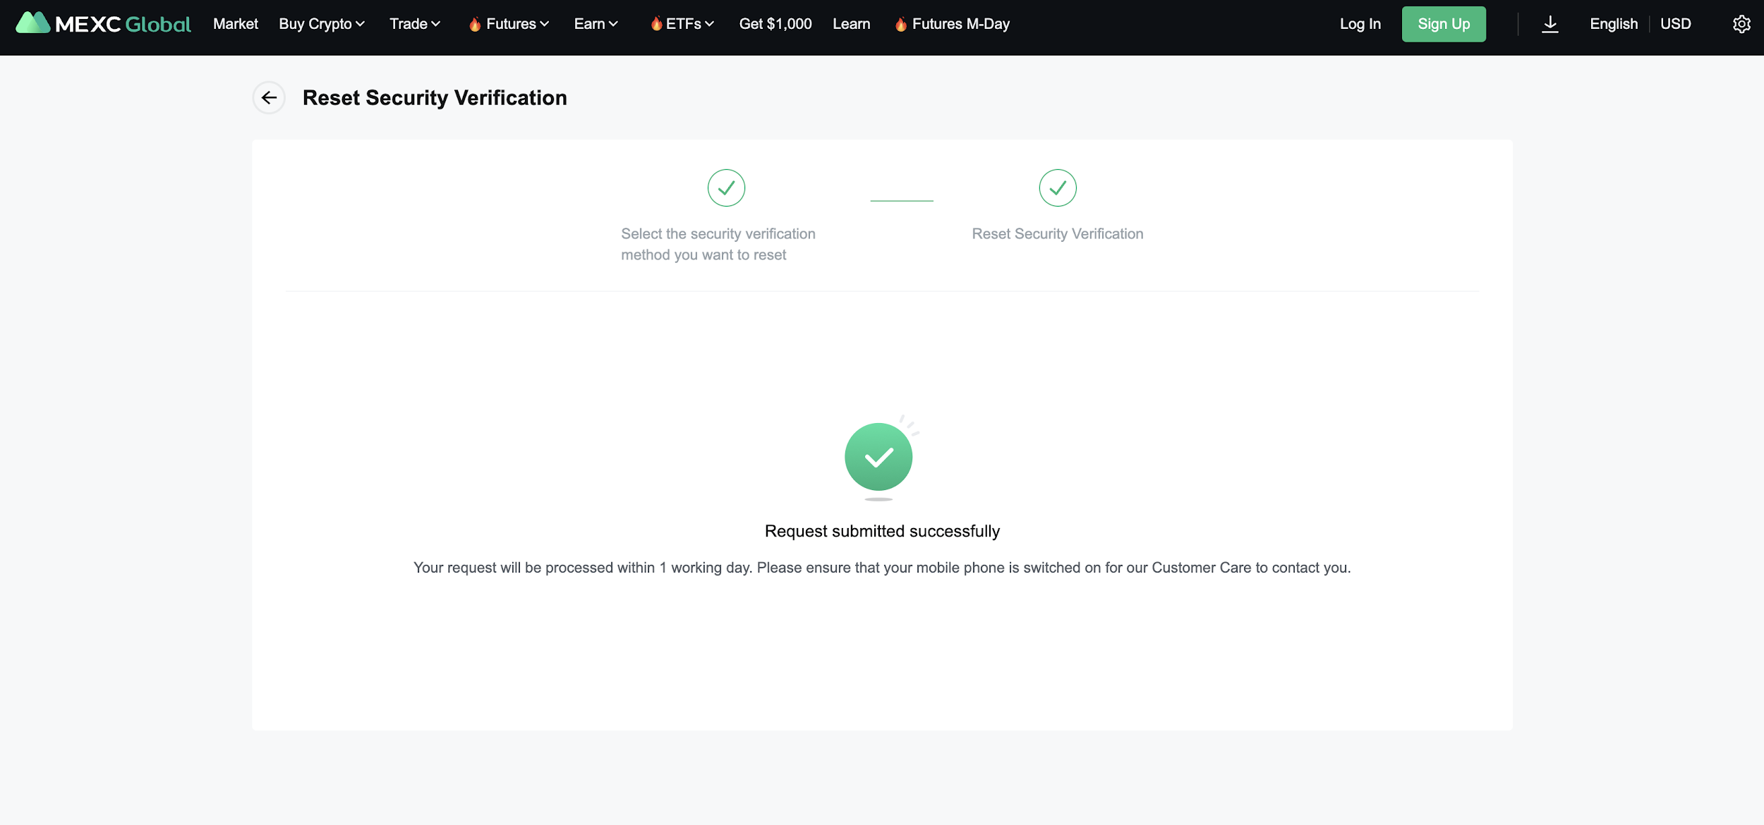Click the large green success checkmark
Viewport: 1764px width, 825px height.
click(x=878, y=458)
